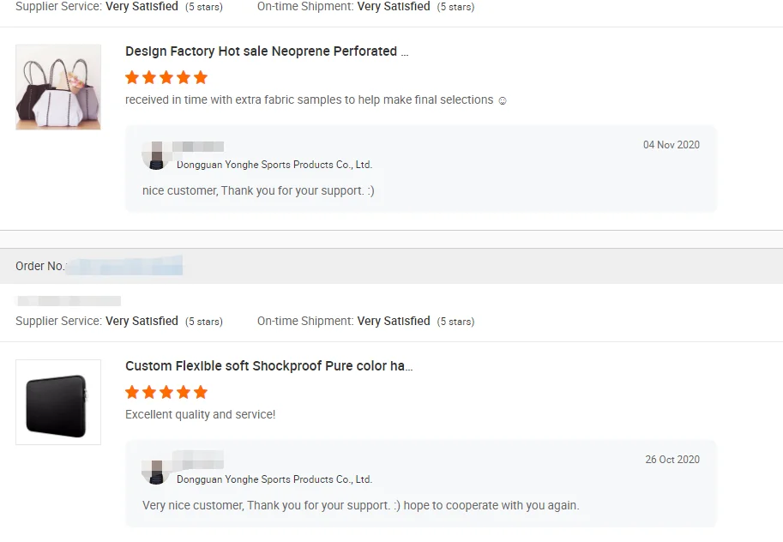Click the 'received in time' review text
The image size is (783, 542).
[309, 100]
